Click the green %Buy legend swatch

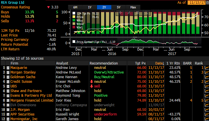74,20
